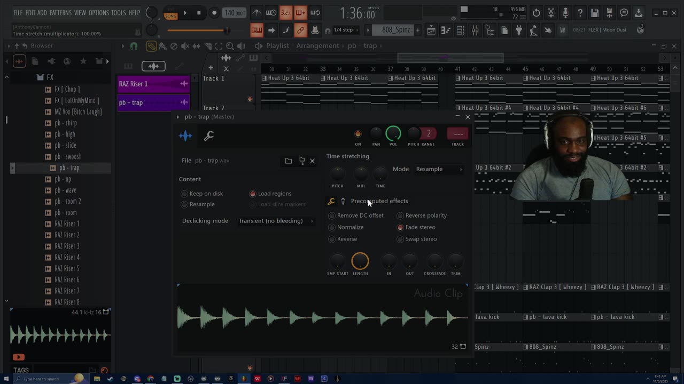
Task: Open the render export download icon
Action: pyautogui.click(x=639, y=13)
